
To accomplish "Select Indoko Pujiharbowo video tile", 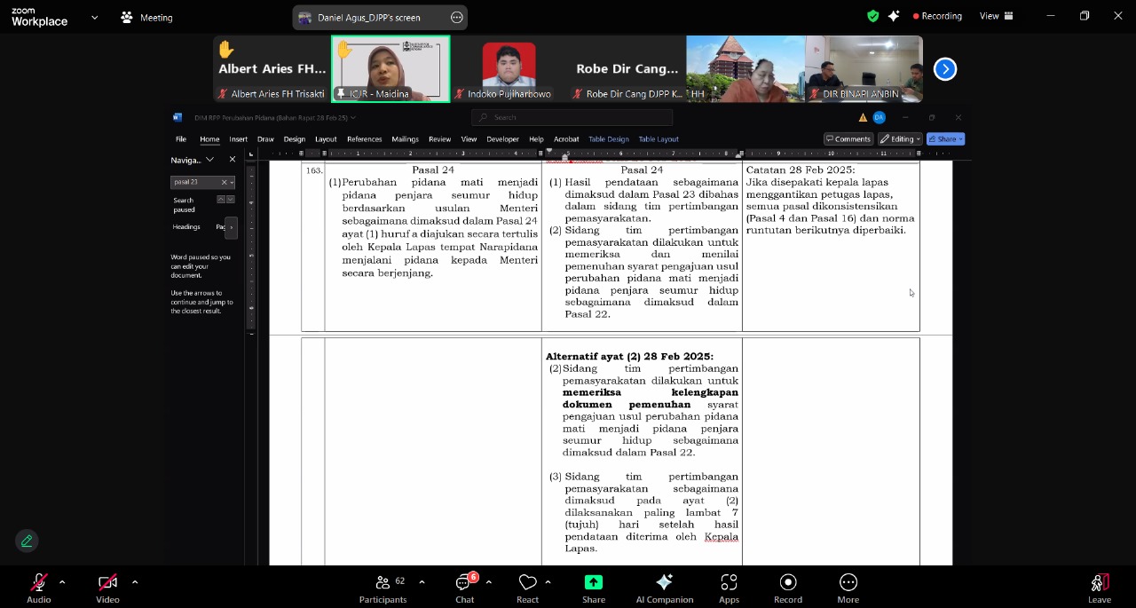I will click(509, 68).
